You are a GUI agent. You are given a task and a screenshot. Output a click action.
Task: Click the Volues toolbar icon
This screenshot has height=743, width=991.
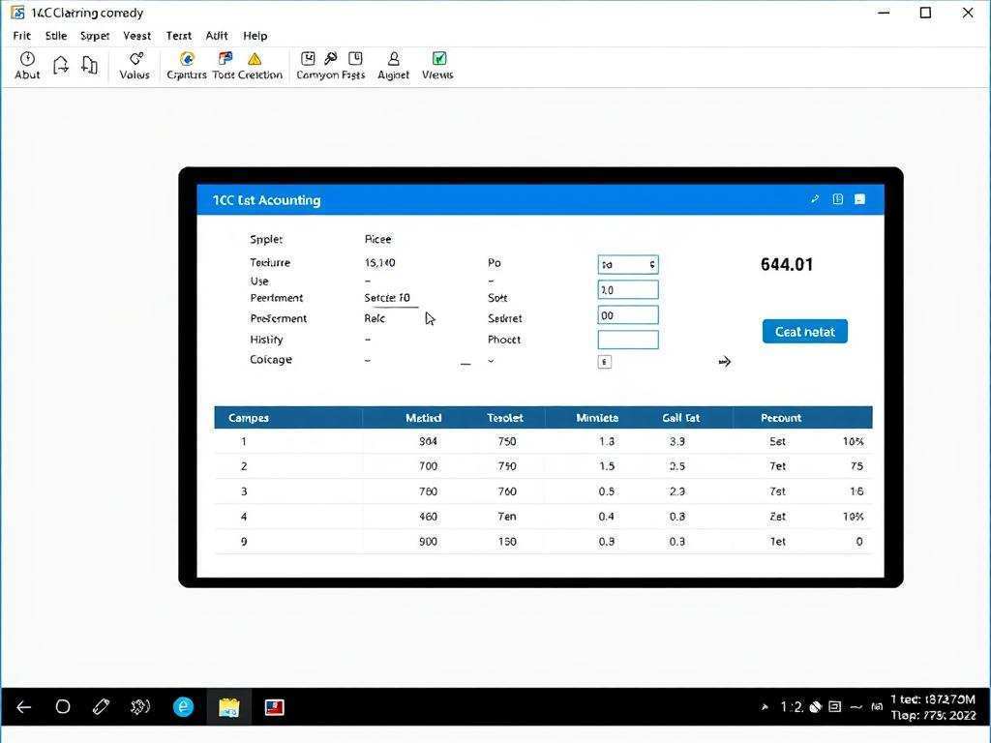point(135,60)
